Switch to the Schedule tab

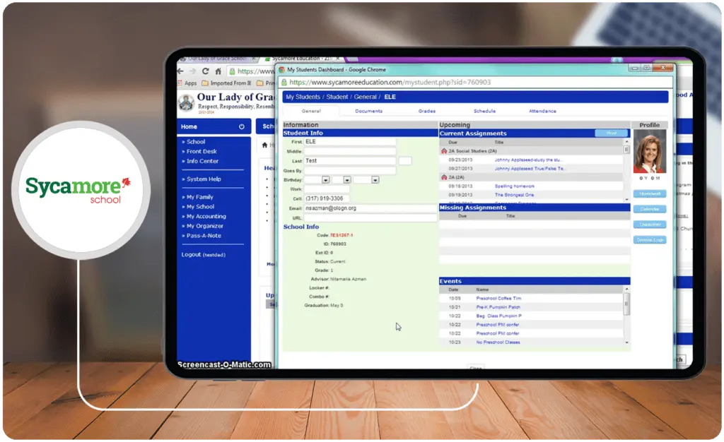tap(484, 111)
